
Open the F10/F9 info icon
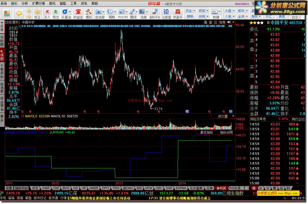tap(122, 12)
